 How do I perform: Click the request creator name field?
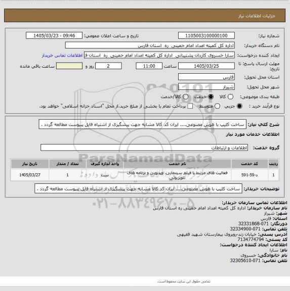click(x=159, y=55)
